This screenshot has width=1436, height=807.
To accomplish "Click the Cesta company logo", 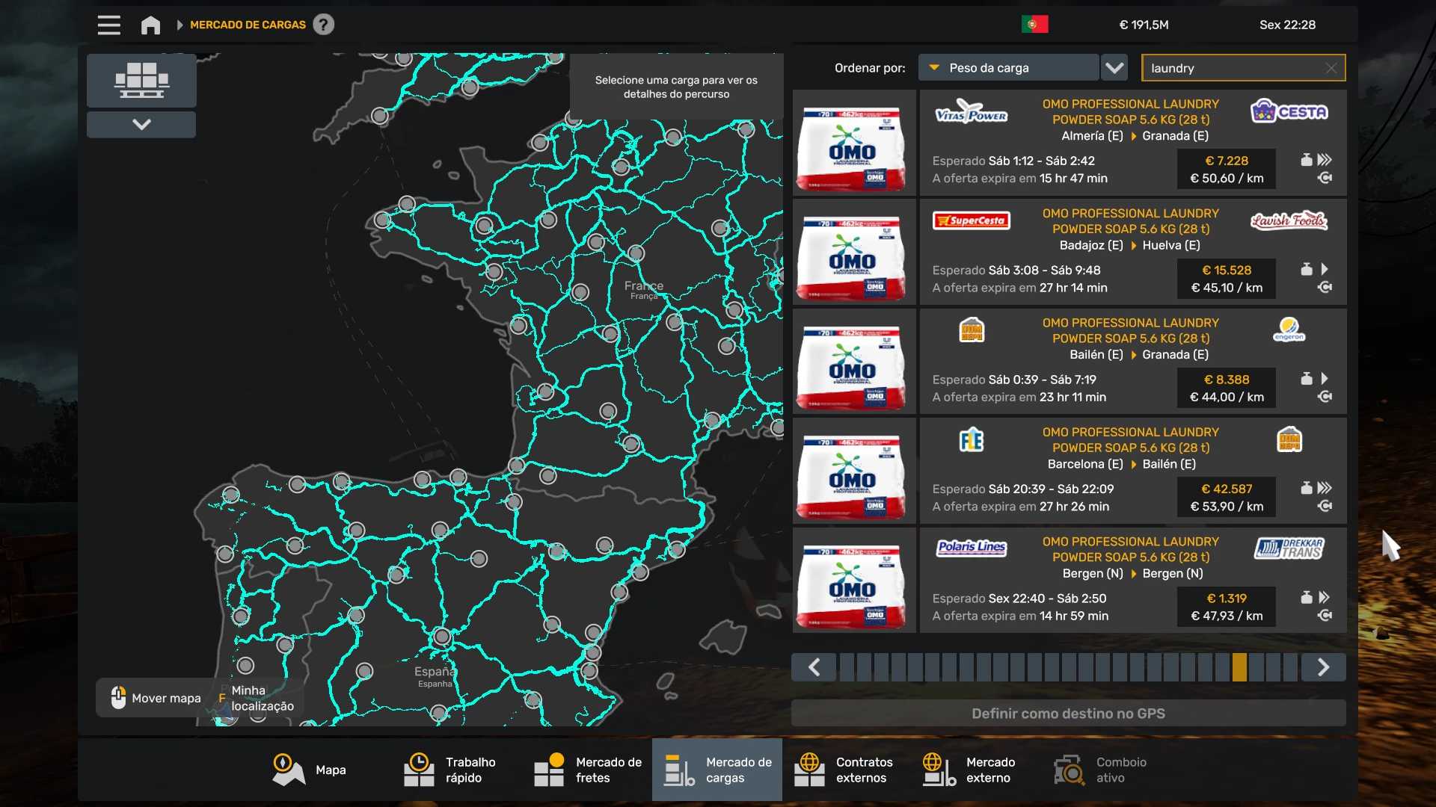I will [x=1289, y=112].
